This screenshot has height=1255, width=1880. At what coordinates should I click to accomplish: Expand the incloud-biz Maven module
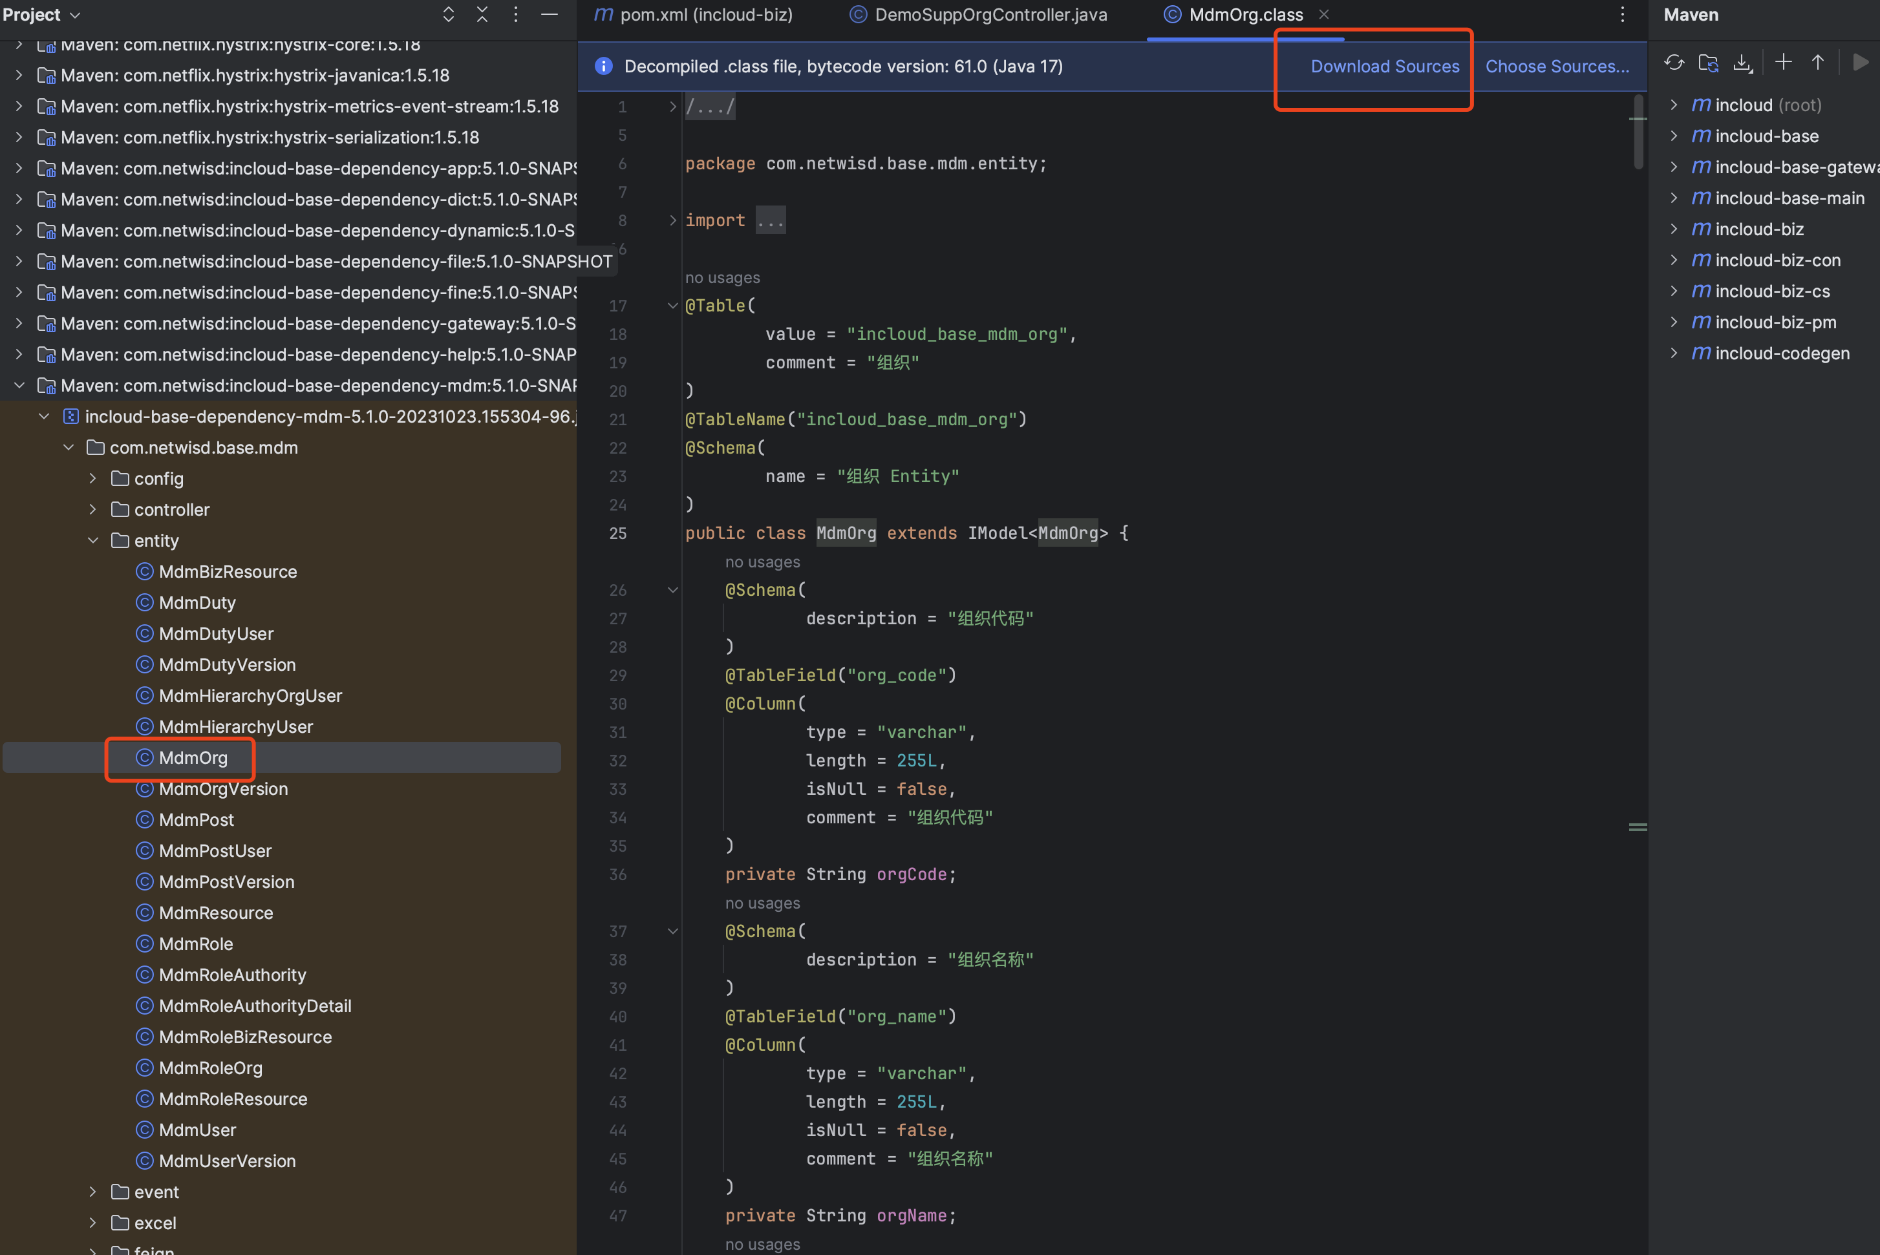click(1673, 229)
